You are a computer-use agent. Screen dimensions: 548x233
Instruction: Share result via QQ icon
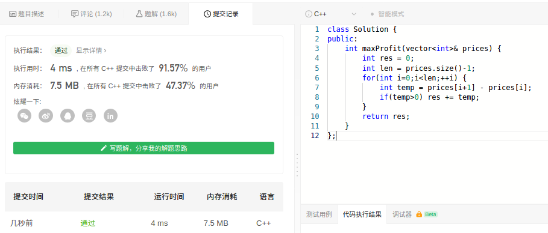coord(68,116)
